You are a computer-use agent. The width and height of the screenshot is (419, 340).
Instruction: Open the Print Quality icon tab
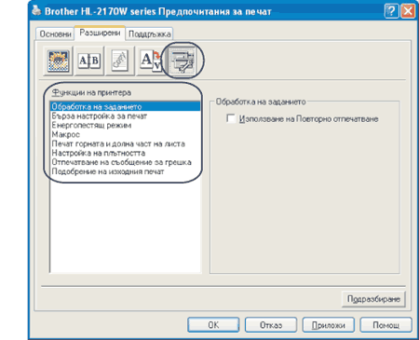58,61
